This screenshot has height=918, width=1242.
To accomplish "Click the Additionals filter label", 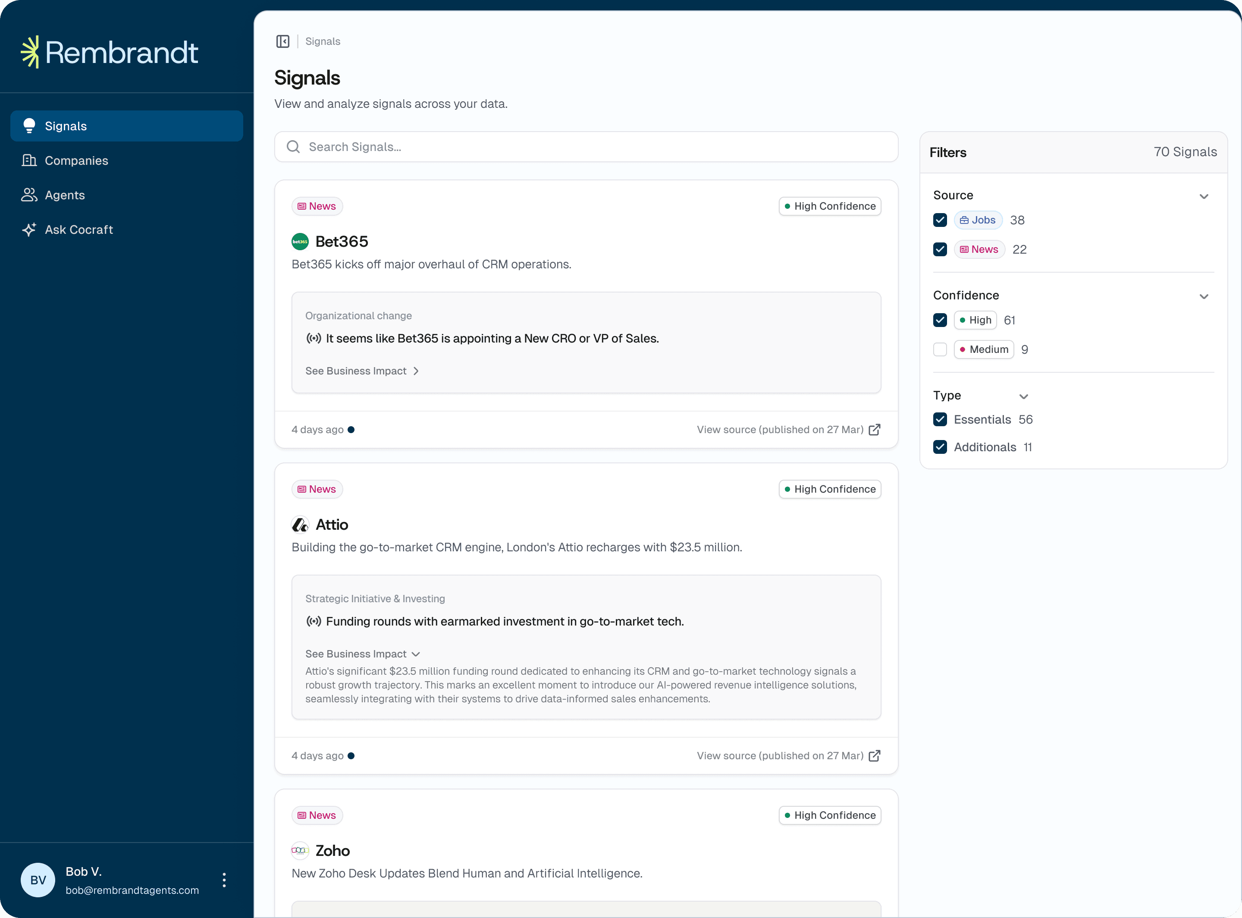I will tap(985, 447).
